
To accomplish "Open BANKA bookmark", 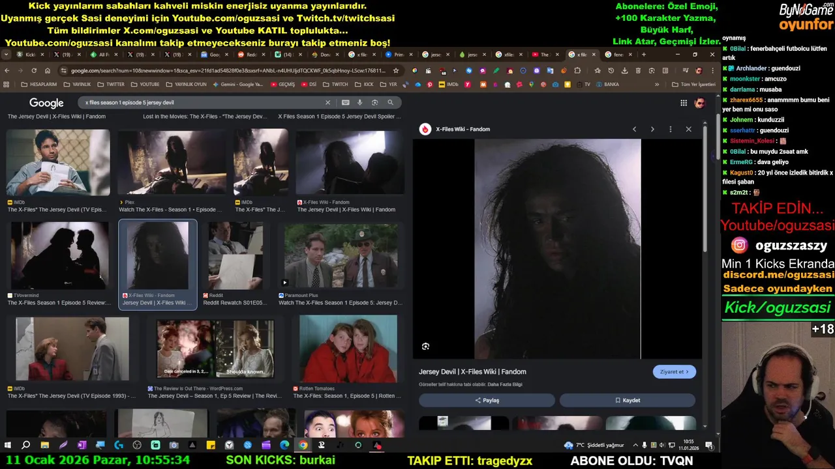I will point(607,84).
